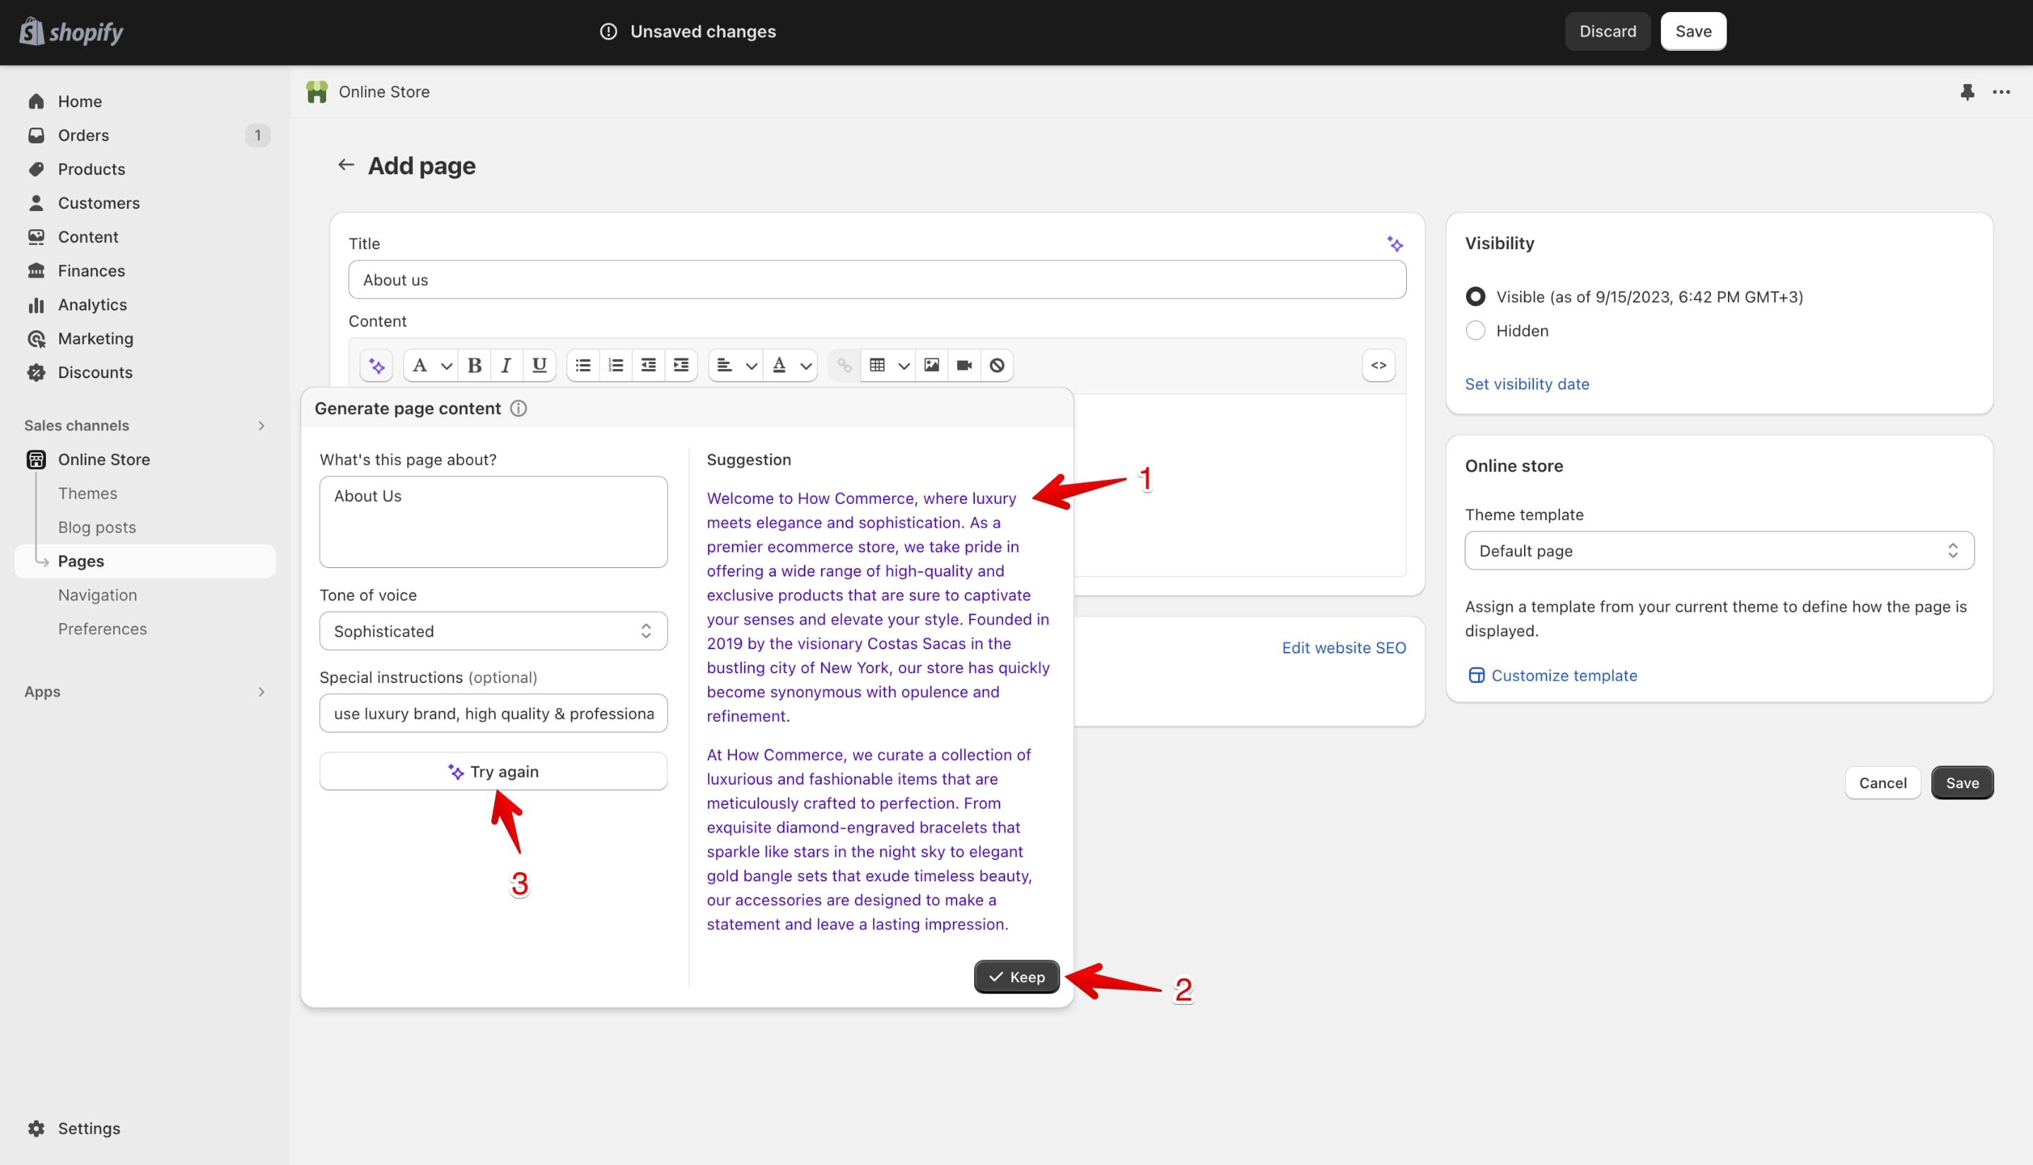The width and height of the screenshot is (2033, 1165).
Task: Select the Visible radio button
Action: tap(1475, 297)
